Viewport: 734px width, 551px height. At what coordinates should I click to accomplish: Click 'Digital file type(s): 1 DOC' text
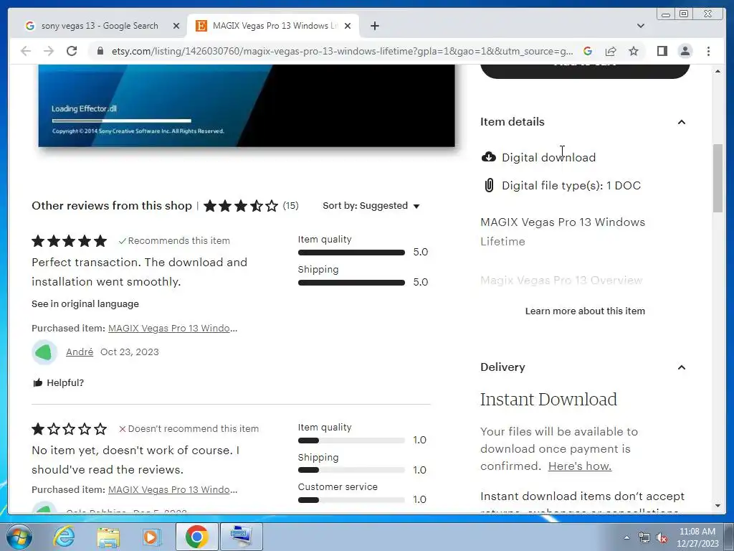coord(571,186)
